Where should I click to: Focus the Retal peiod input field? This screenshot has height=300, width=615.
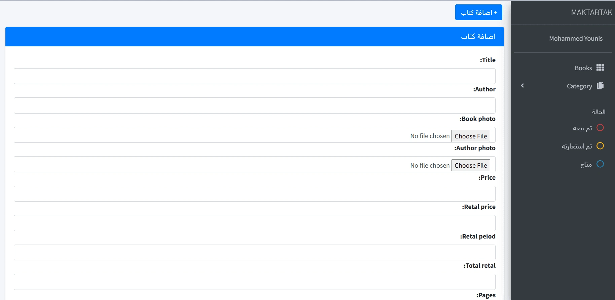pos(255,253)
